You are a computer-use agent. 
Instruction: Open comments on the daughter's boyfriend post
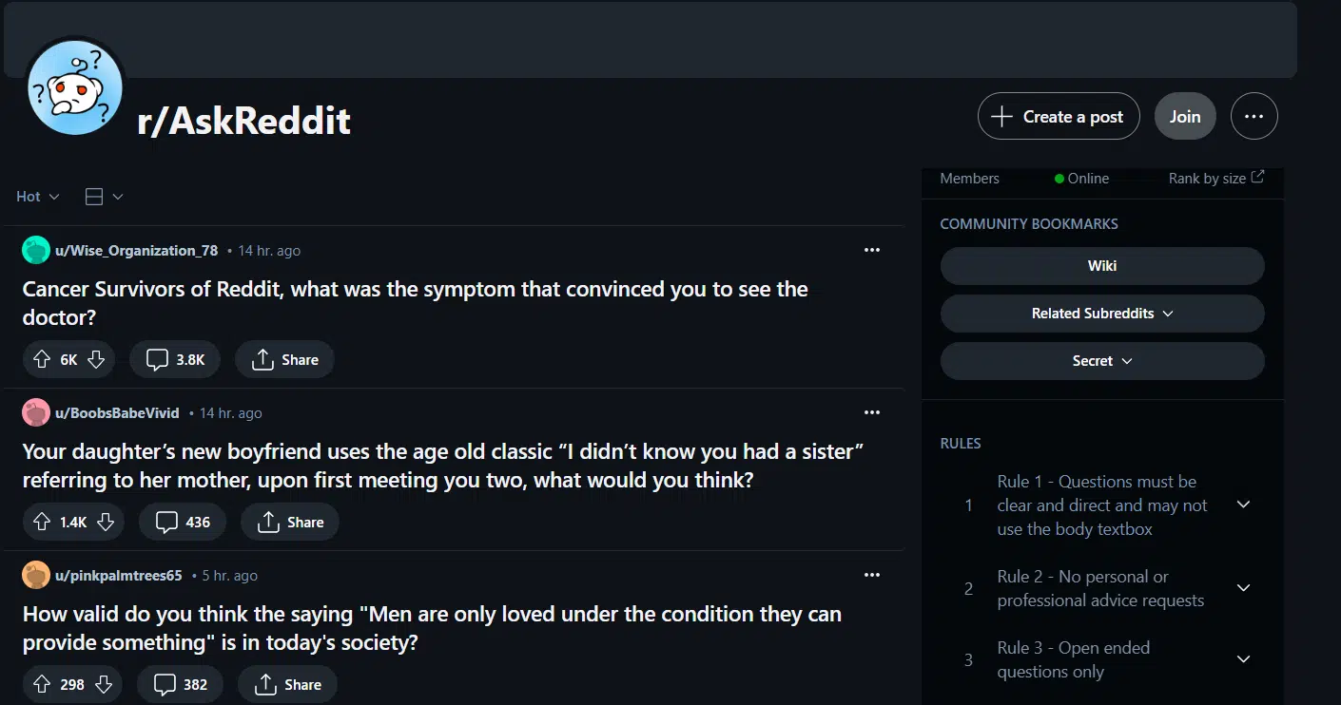[x=182, y=521]
